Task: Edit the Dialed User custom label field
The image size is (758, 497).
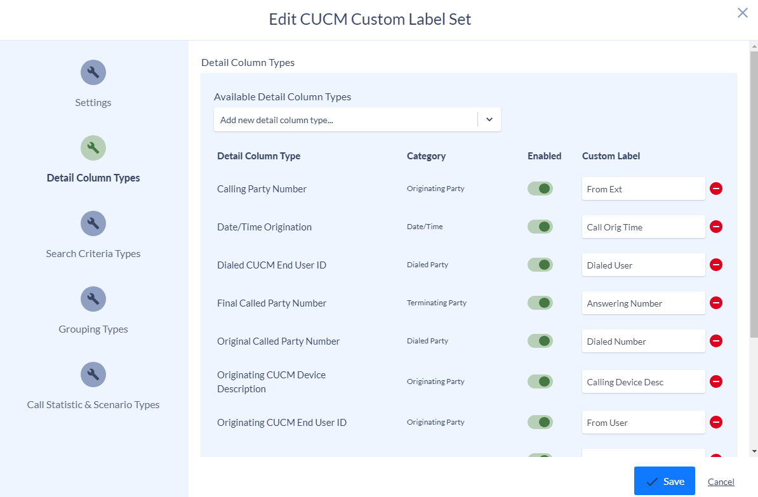Action: [x=644, y=265]
